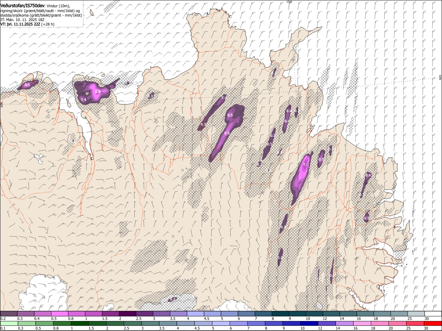The image size is (442, 331).
Task: Click the 15W longitude label on the top edge
Action: tap(289, 2)
